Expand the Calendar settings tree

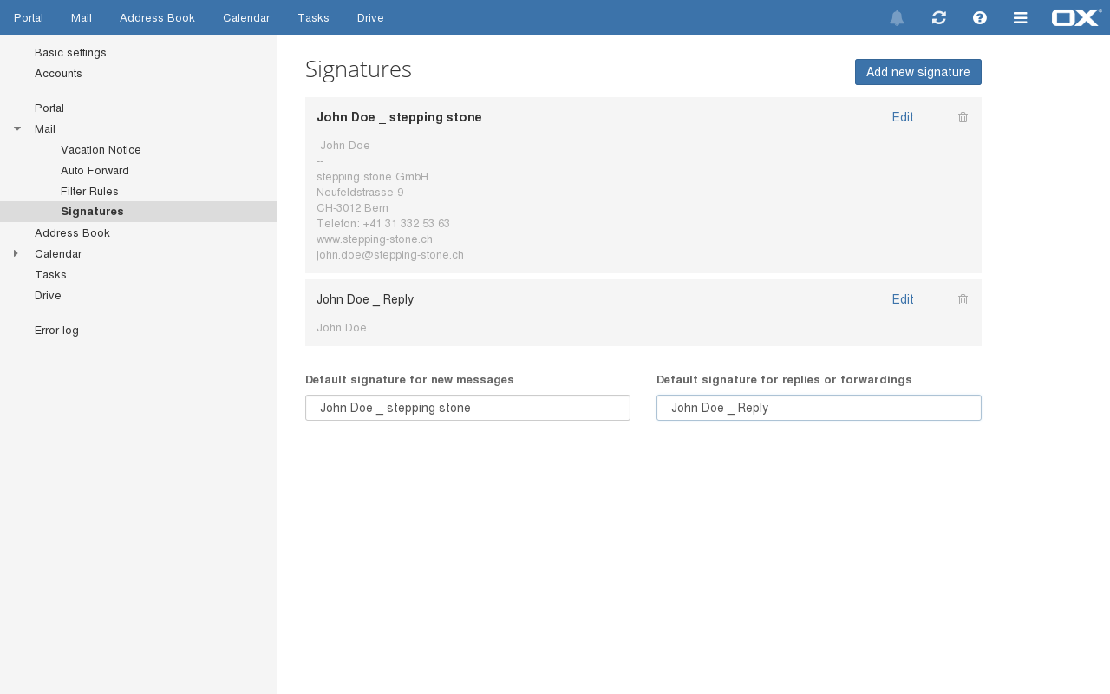click(x=16, y=253)
